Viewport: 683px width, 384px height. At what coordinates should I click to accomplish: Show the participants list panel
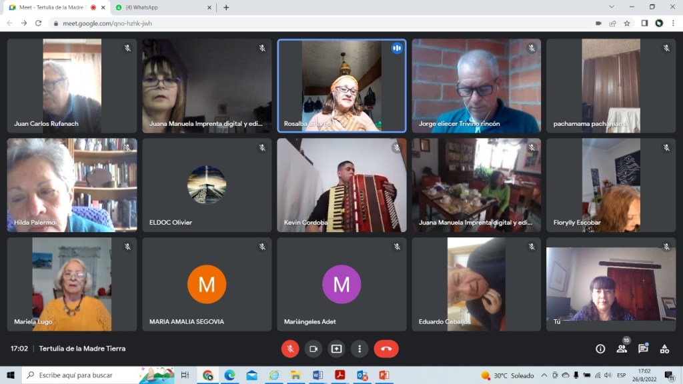pyautogui.click(x=622, y=349)
